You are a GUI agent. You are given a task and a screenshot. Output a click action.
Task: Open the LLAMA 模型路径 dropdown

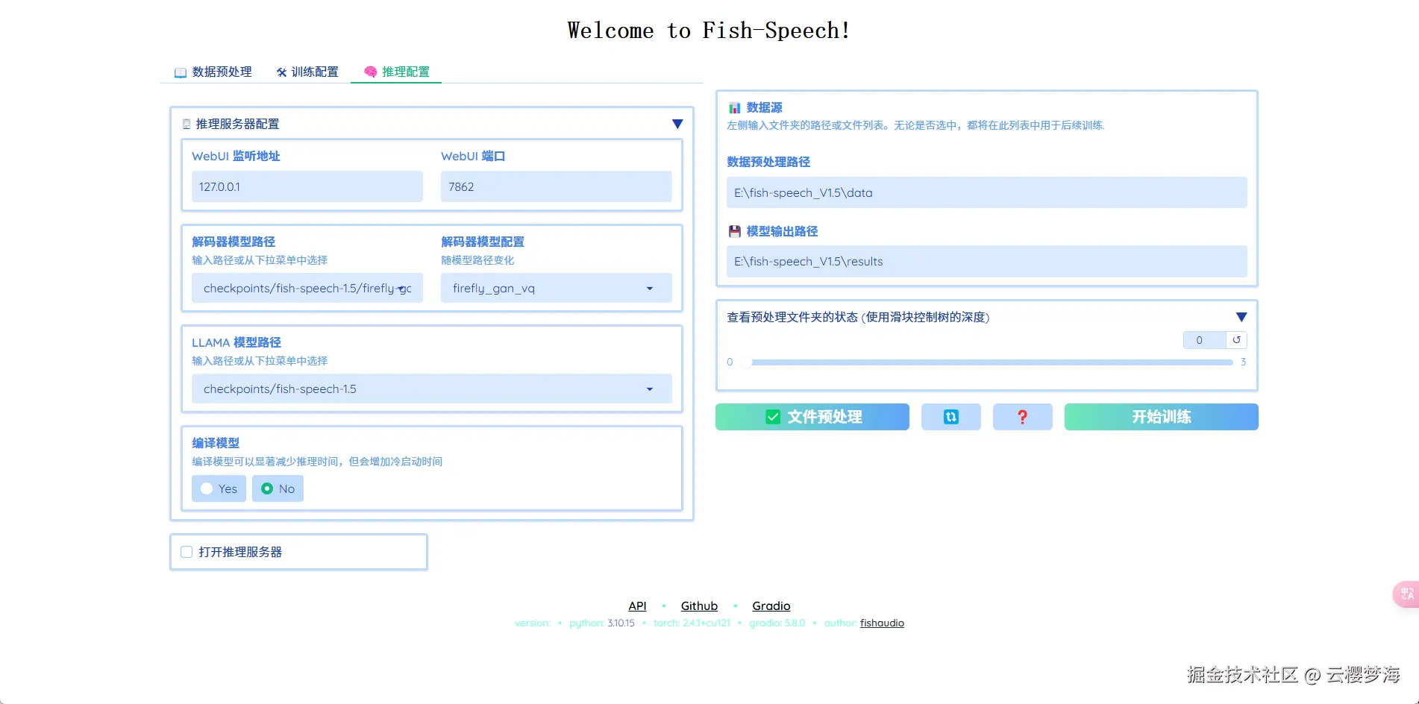pos(648,389)
